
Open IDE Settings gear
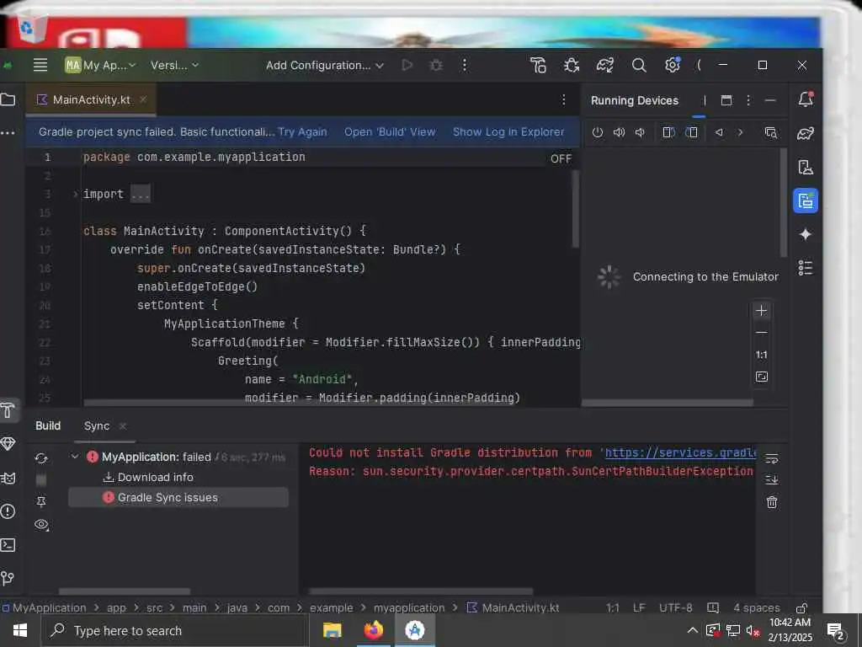point(673,65)
